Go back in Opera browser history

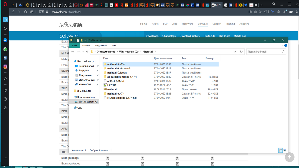coord(13,12)
